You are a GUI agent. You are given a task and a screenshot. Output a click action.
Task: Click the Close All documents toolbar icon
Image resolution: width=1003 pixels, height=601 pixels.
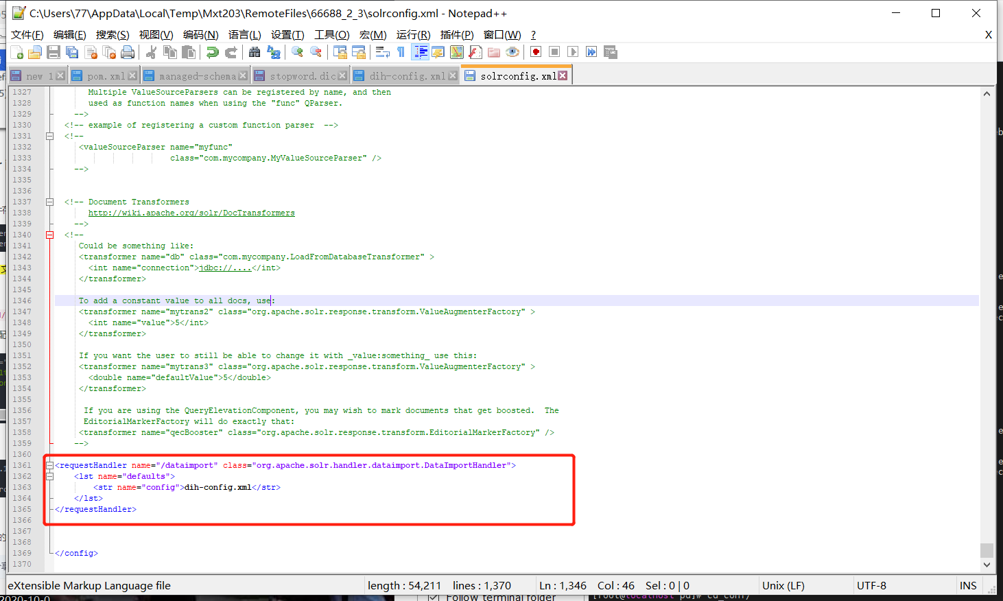(x=109, y=52)
